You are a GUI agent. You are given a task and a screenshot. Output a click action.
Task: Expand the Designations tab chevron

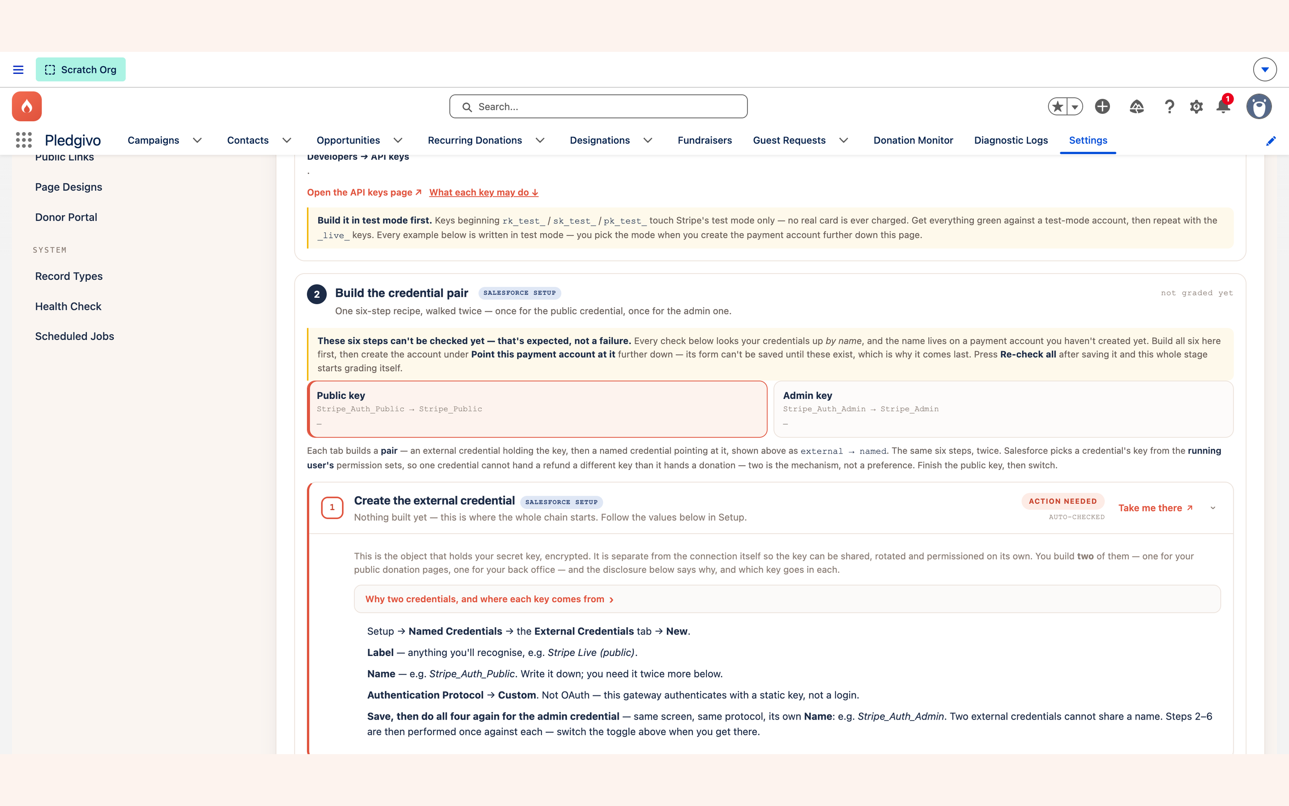[648, 140]
